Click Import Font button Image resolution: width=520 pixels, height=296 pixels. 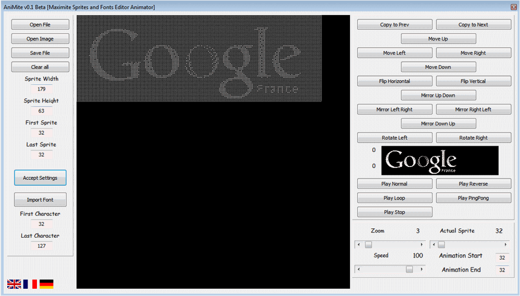pyautogui.click(x=40, y=200)
